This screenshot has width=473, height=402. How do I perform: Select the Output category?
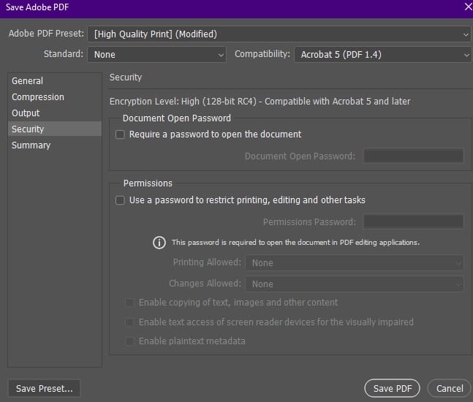click(x=55, y=113)
